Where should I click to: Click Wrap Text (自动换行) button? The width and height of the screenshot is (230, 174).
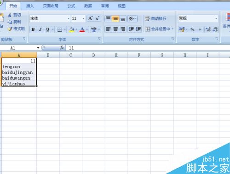155,18
